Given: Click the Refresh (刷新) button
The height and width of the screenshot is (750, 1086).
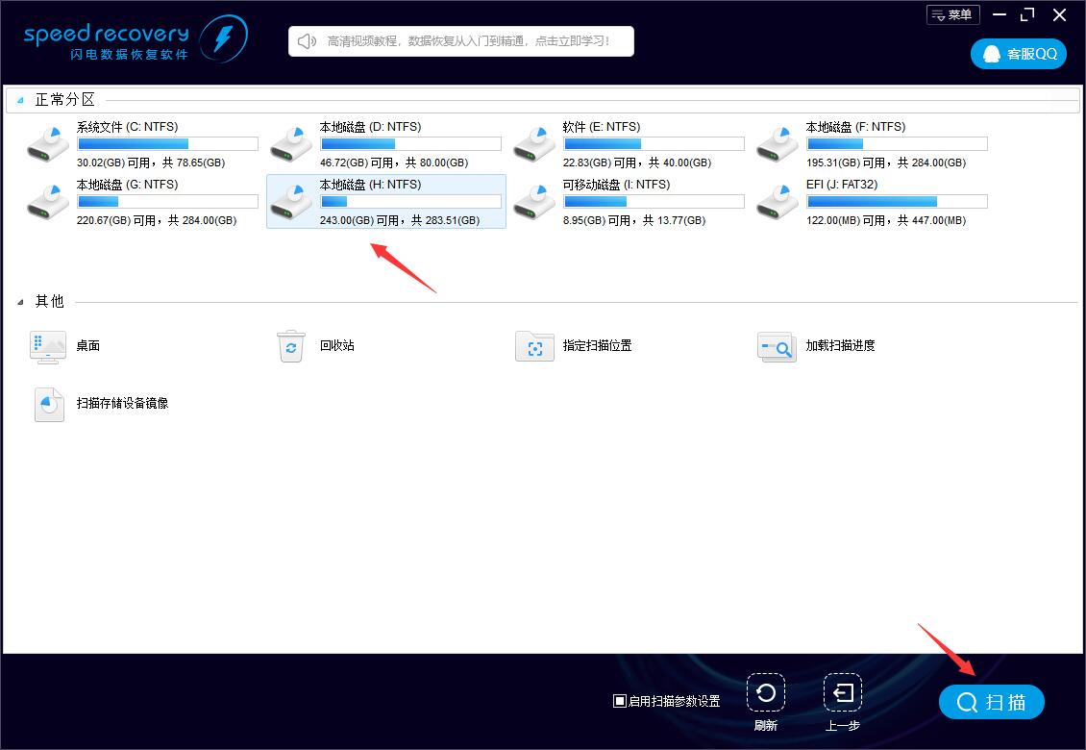Looking at the screenshot, I should tap(766, 693).
